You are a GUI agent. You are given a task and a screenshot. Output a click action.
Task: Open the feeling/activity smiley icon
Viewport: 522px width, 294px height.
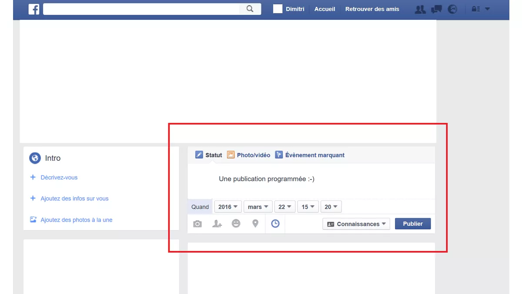pyautogui.click(x=236, y=223)
